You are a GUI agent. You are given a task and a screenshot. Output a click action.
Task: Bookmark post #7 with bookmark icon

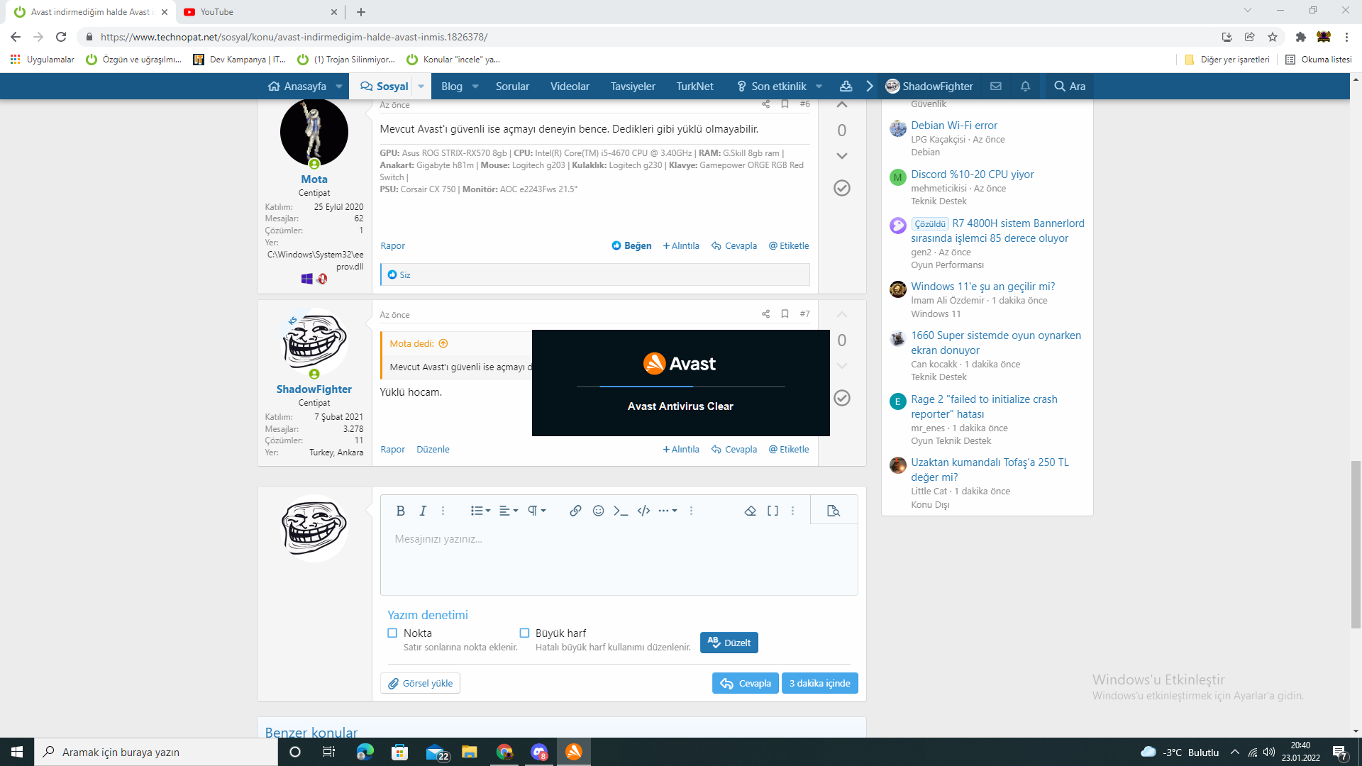[785, 313]
